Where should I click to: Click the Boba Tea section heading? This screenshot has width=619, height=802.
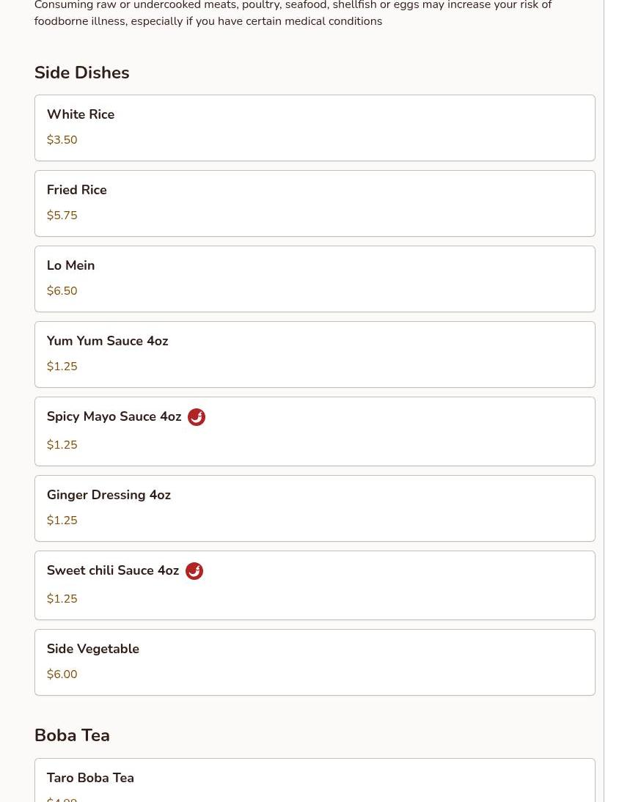point(72,735)
